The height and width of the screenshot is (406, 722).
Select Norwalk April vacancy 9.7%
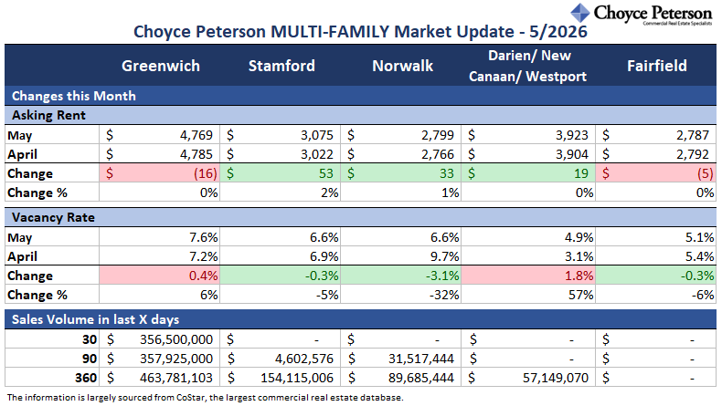(401, 256)
